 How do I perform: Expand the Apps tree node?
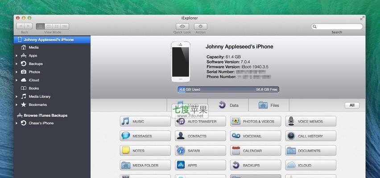pyautogui.click(x=17, y=56)
